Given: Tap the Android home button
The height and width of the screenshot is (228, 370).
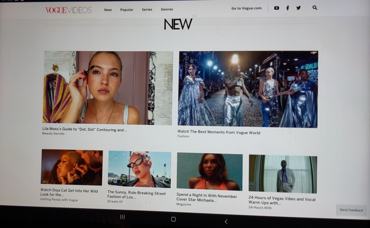Looking at the screenshot, I should 173,219.
